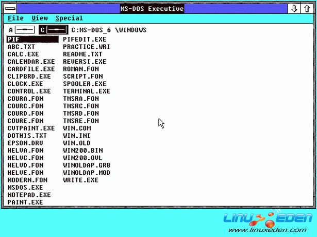
Task: Click the maximize up-arrow button
Action: (x=307, y=9)
